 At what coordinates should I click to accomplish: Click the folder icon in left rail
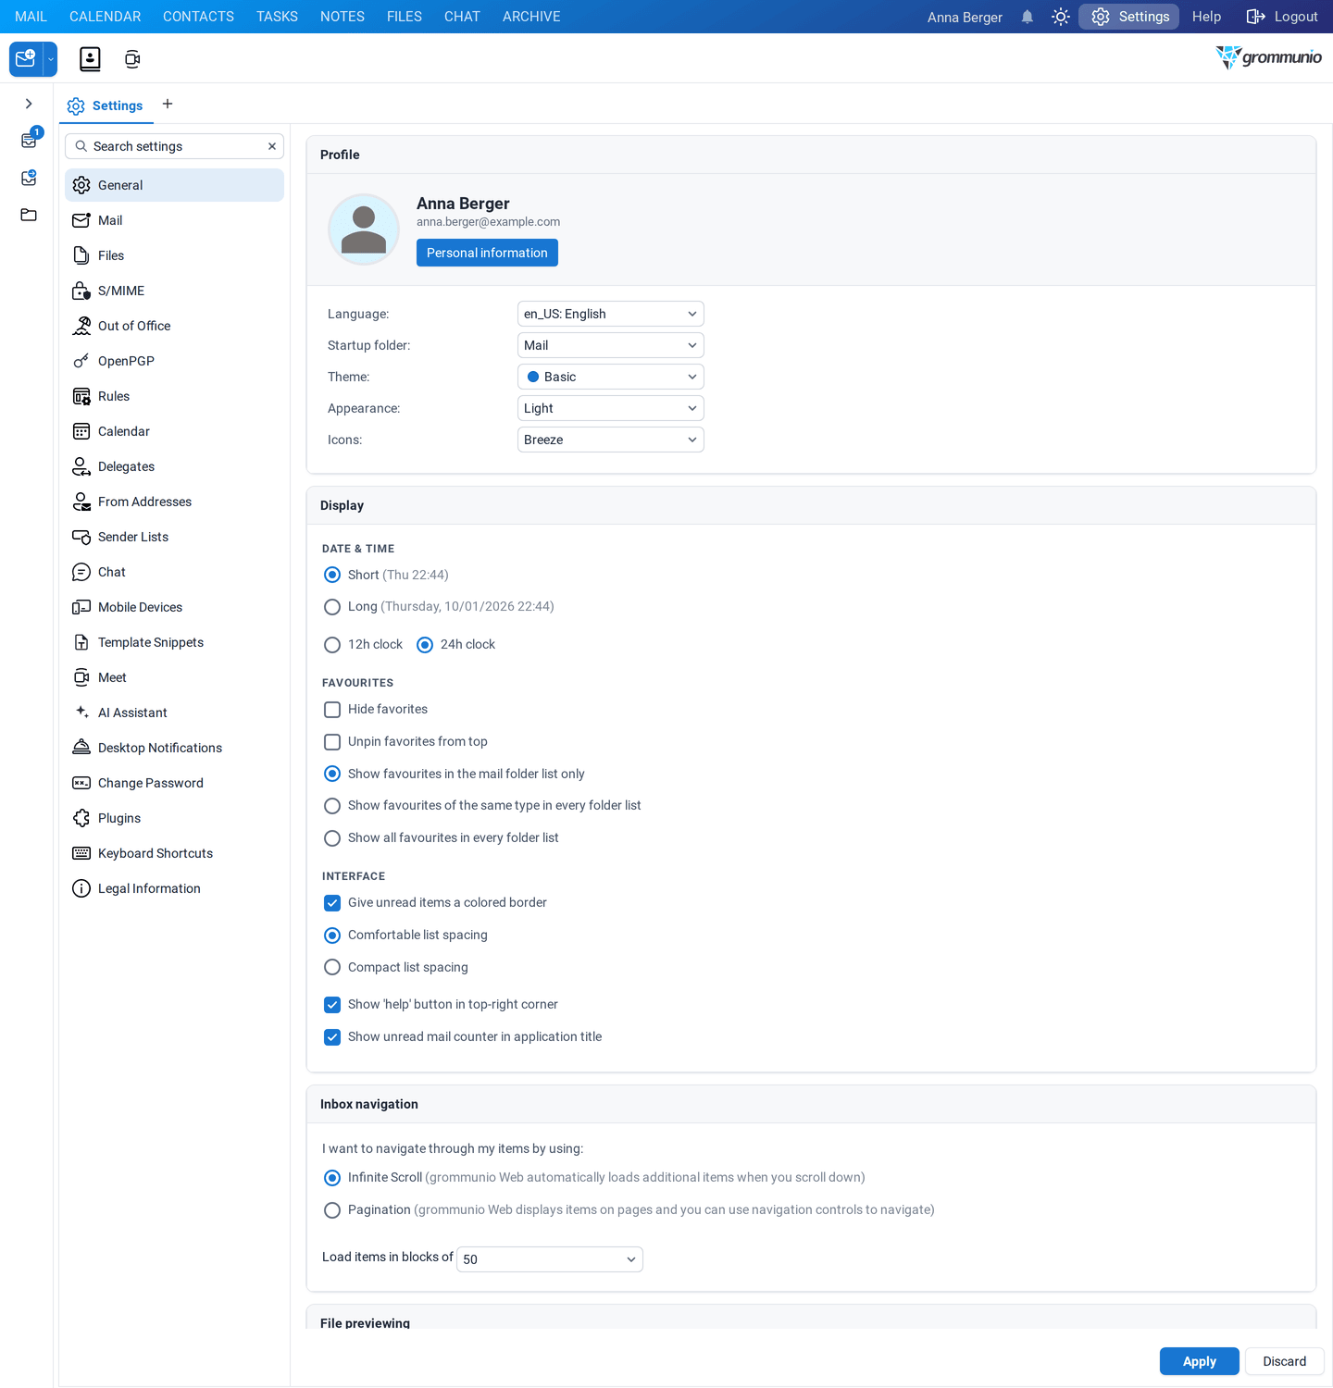tap(29, 215)
